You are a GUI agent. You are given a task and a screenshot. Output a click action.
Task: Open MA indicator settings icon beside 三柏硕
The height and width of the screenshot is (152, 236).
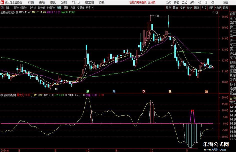point(17,12)
